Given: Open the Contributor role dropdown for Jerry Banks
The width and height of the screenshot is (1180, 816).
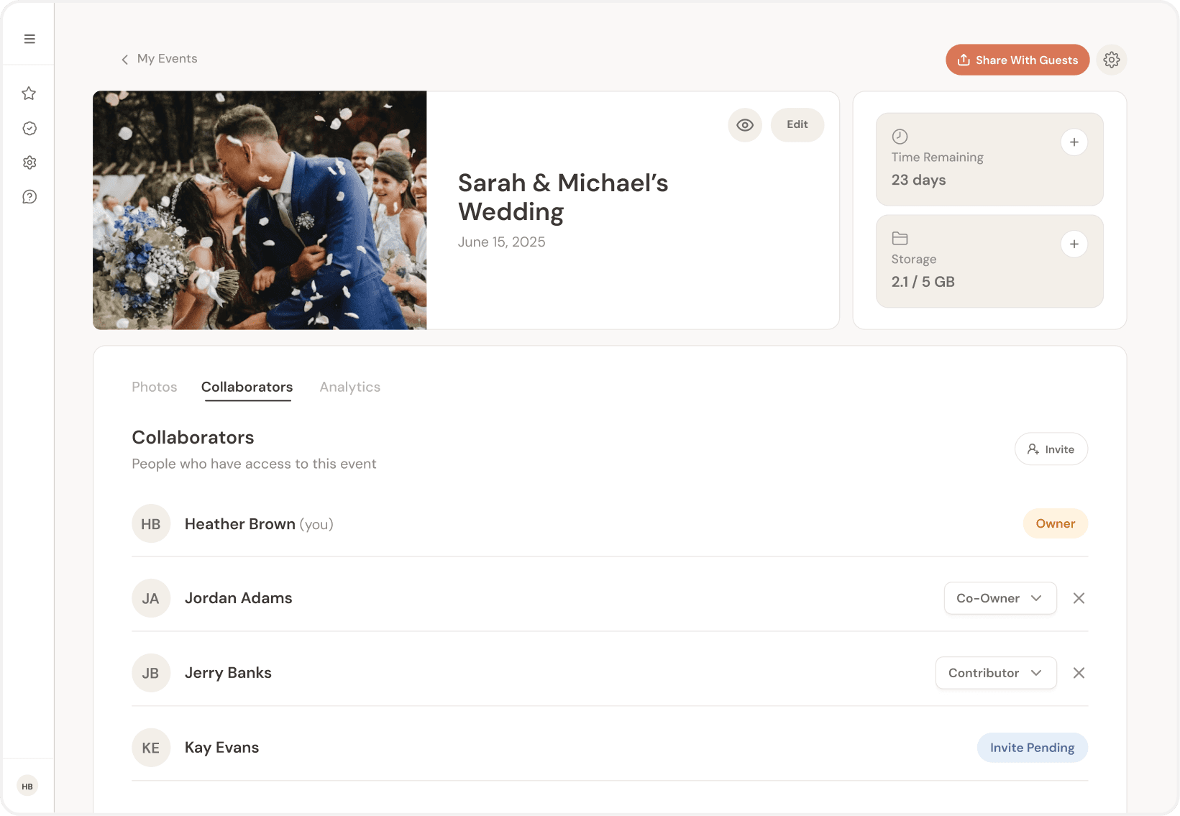Looking at the screenshot, I should [996, 673].
